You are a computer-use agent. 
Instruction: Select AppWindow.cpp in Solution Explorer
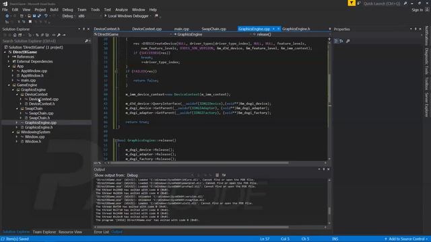pos(34,71)
